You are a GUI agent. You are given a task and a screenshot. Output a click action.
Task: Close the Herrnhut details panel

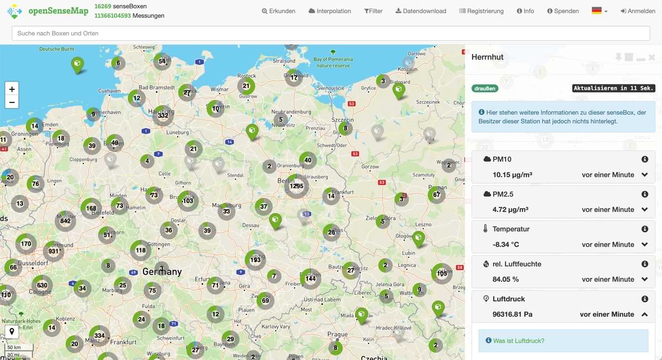(652, 57)
